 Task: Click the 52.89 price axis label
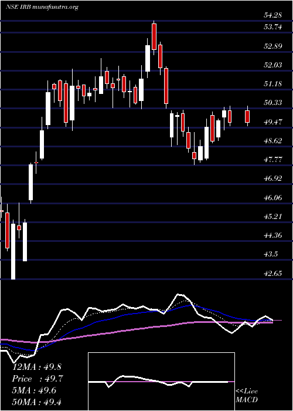click(272, 46)
